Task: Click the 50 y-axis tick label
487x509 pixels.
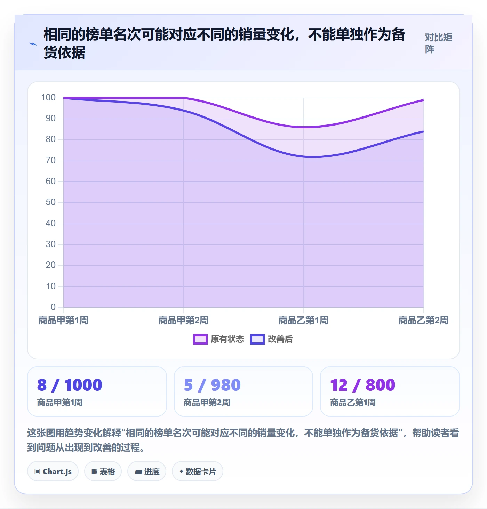Action: coord(51,202)
